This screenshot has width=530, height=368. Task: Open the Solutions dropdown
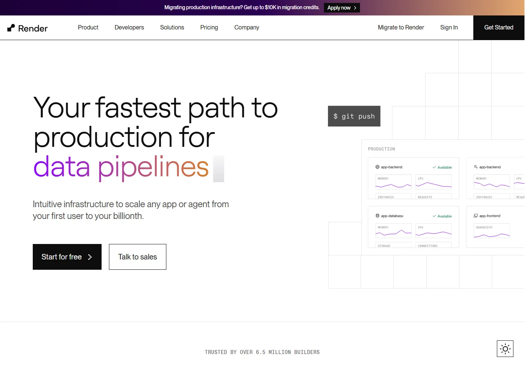pyautogui.click(x=172, y=28)
